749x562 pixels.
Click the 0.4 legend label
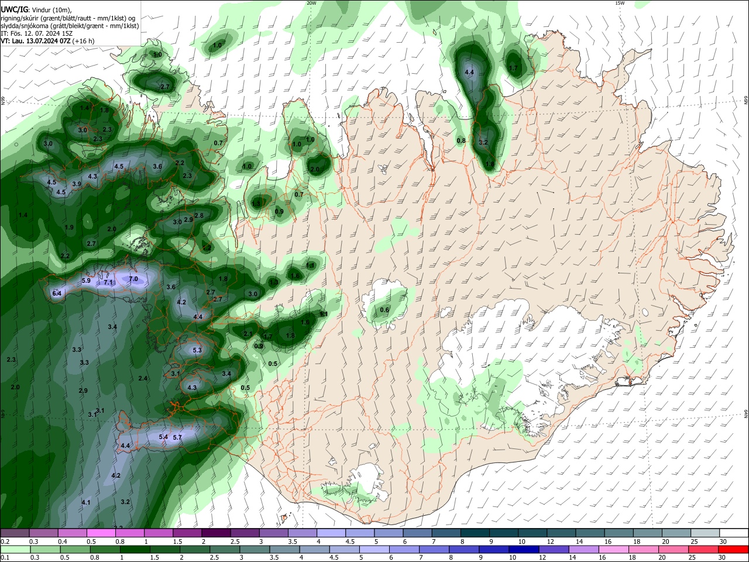[x=63, y=542]
